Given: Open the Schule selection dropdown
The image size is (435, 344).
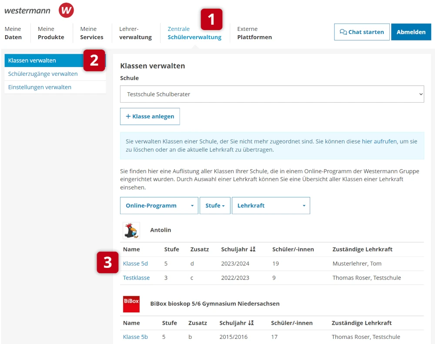Looking at the screenshot, I should click(272, 94).
